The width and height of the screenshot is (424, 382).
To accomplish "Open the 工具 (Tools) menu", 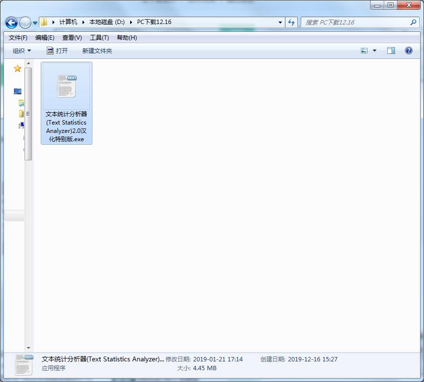I will 97,37.
